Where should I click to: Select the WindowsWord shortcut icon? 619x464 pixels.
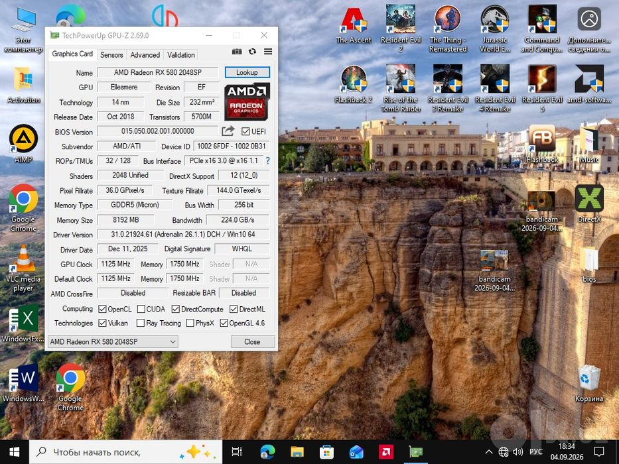point(23,382)
